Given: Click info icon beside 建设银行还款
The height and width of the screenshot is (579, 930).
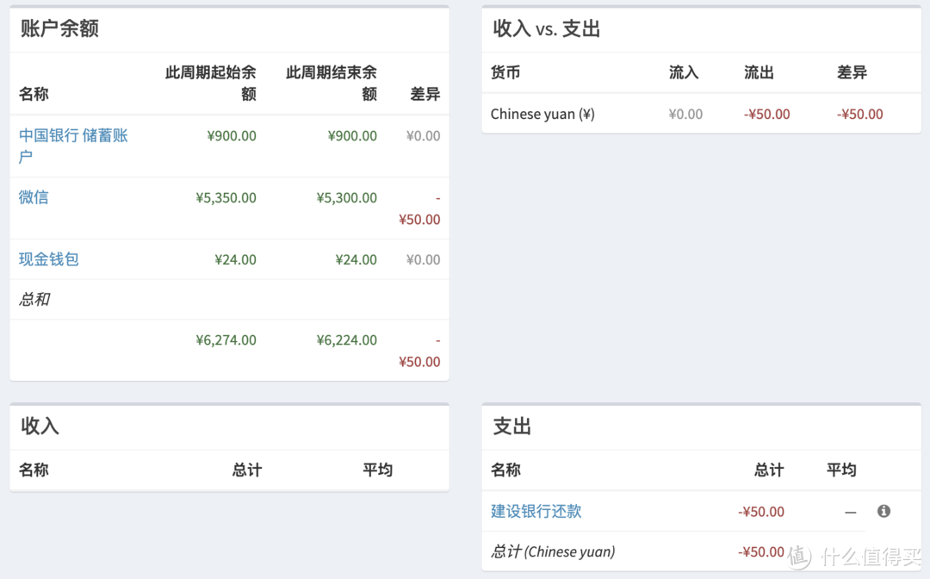Looking at the screenshot, I should pyautogui.click(x=883, y=511).
